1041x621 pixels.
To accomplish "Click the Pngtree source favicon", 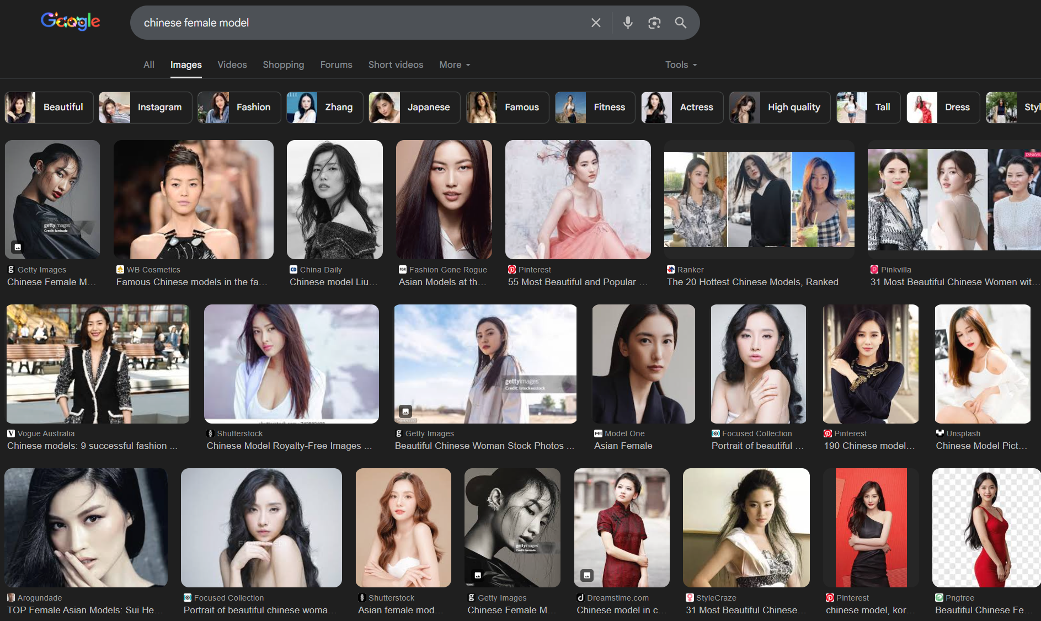I will (939, 598).
